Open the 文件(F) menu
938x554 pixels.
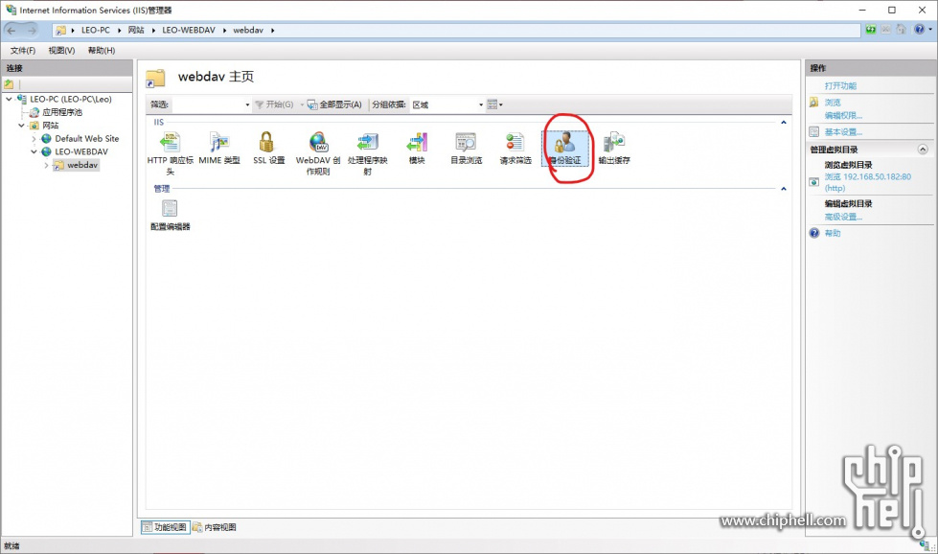[23, 50]
